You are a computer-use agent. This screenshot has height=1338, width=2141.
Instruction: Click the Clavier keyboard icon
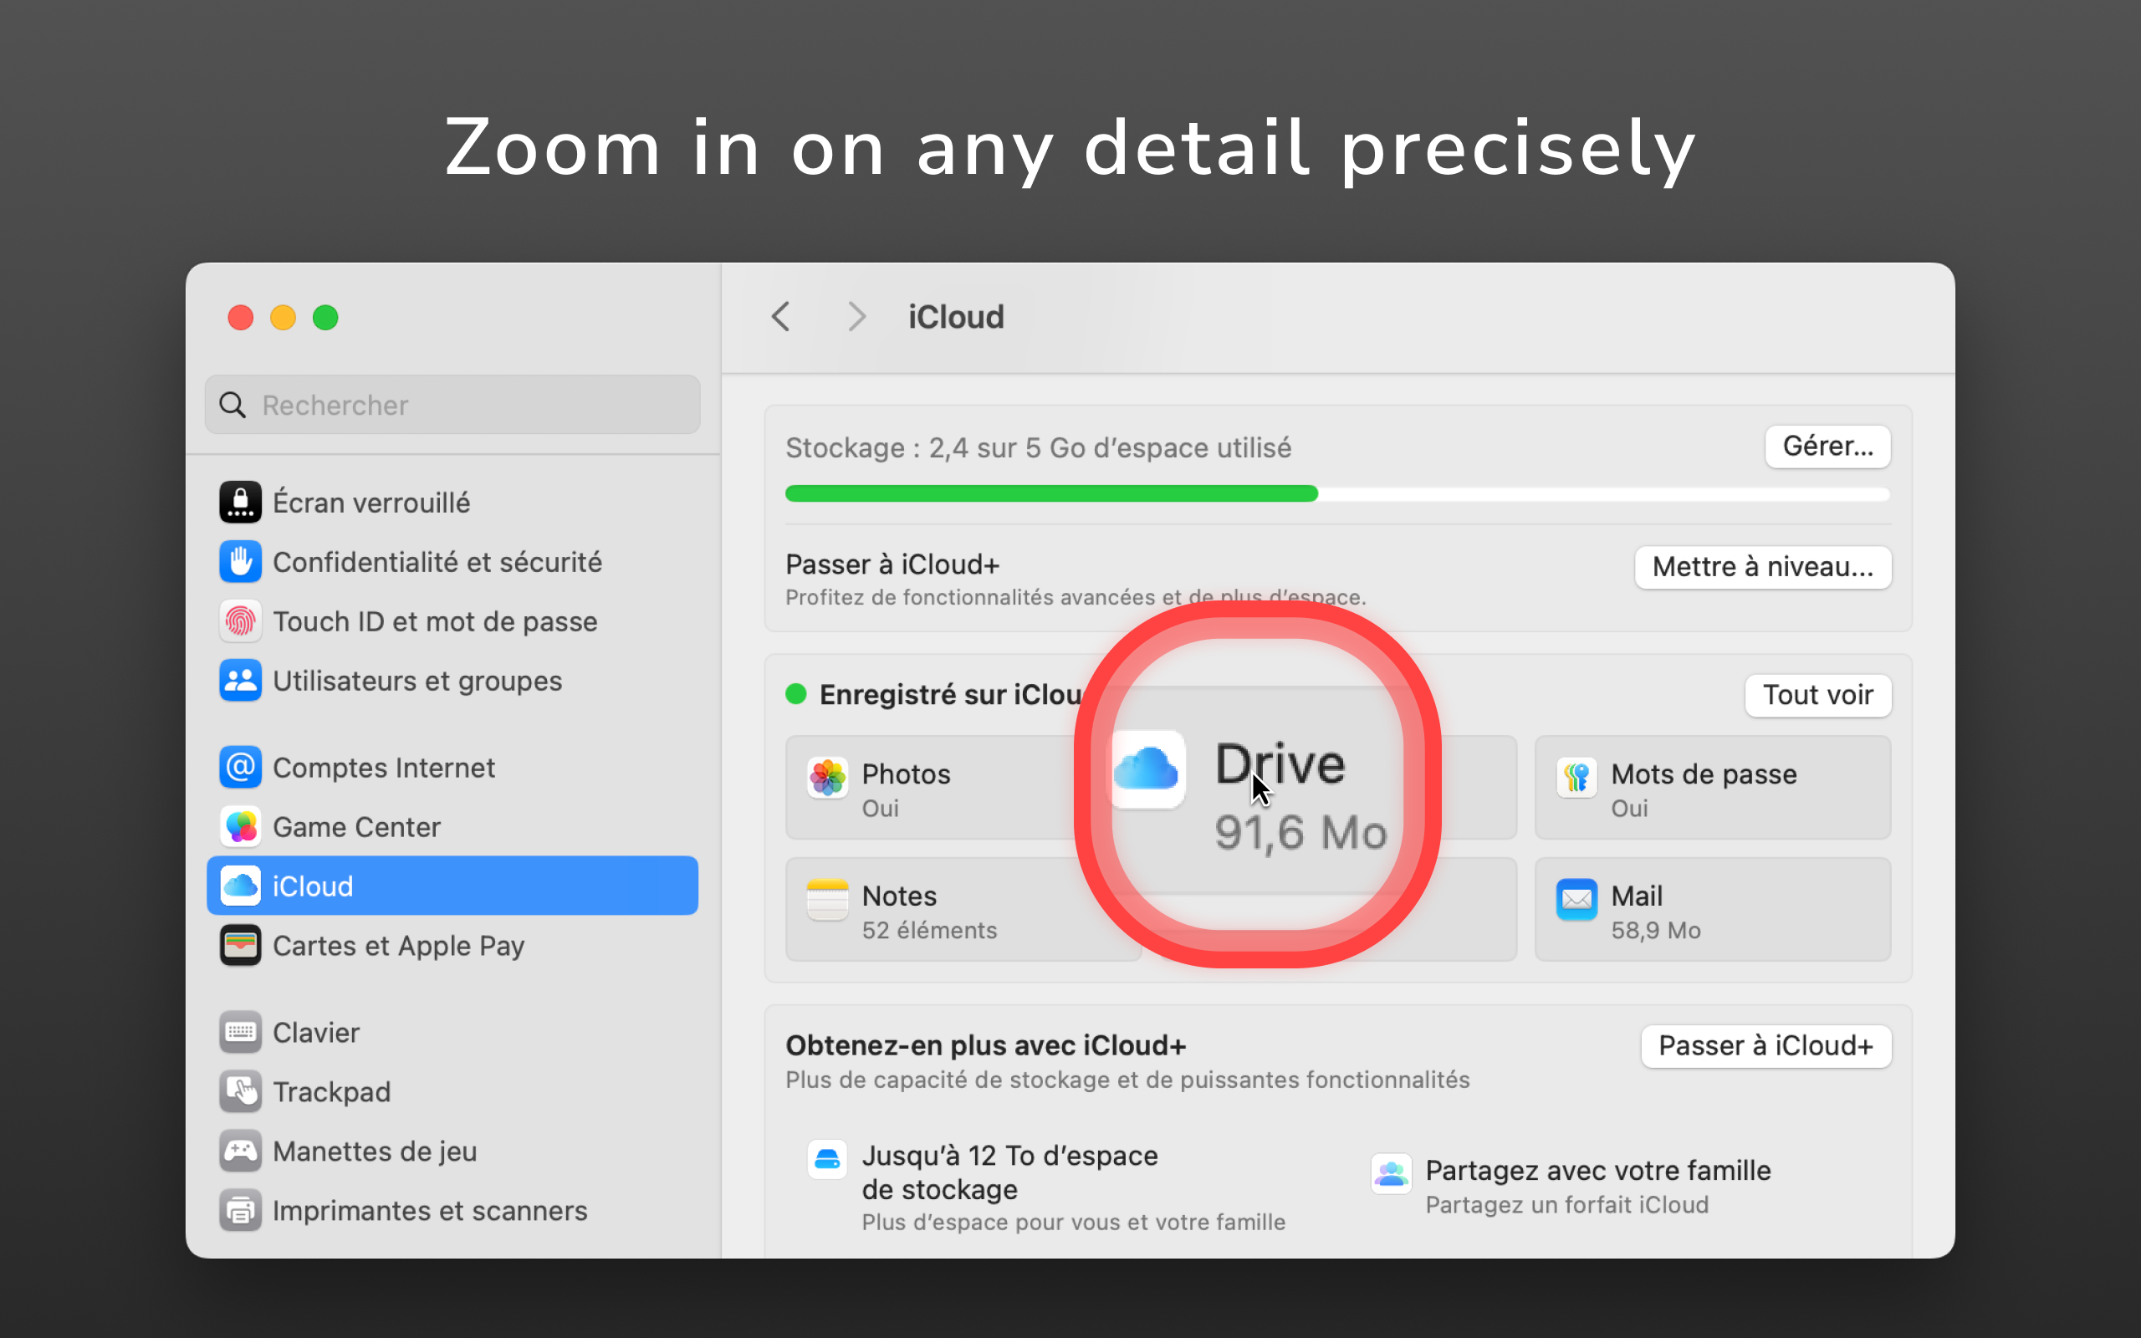[x=240, y=1032]
